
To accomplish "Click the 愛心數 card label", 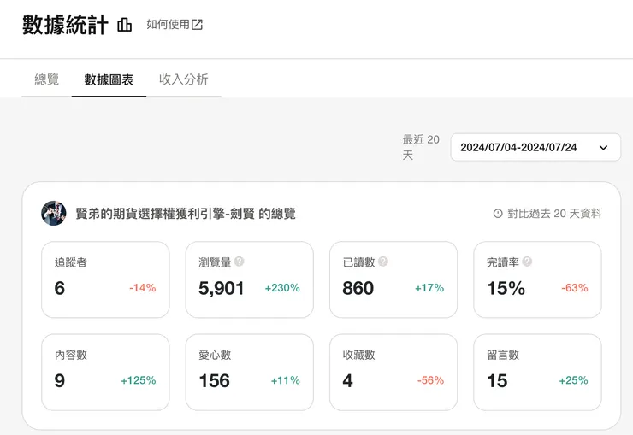I will click(215, 355).
